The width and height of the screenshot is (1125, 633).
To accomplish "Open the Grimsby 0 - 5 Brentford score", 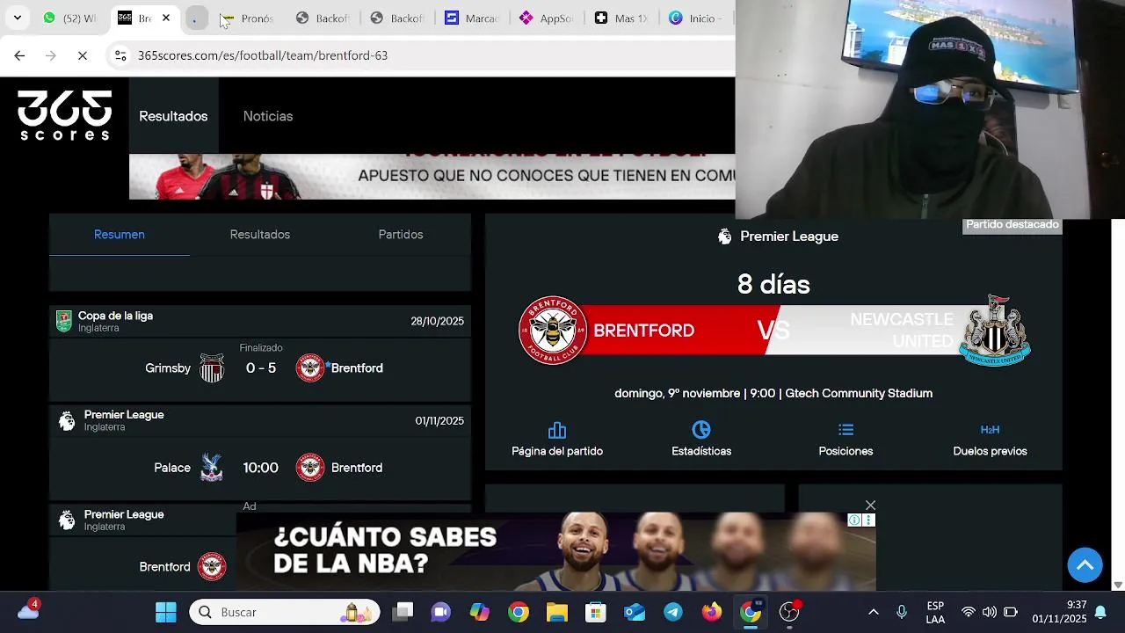I will click(260, 368).
